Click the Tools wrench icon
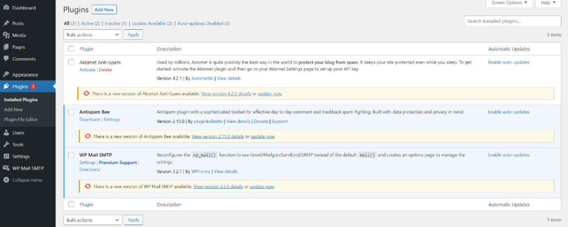 tap(6, 145)
